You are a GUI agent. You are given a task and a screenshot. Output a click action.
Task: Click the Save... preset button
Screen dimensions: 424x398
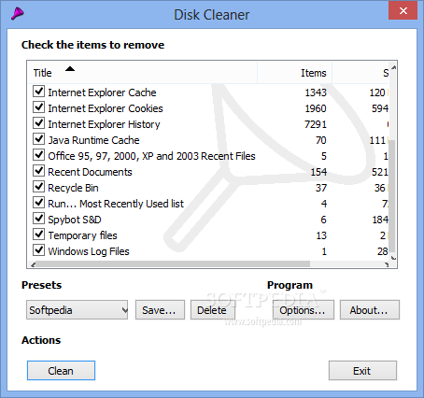(x=160, y=310)
